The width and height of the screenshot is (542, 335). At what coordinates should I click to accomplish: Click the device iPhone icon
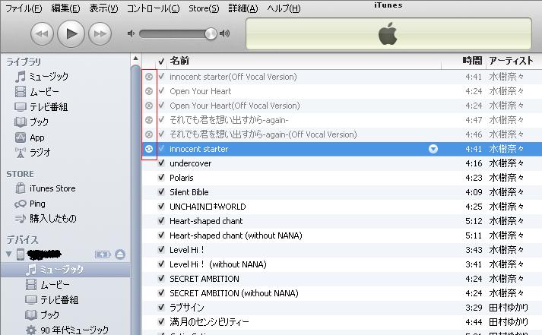[21, 254]
